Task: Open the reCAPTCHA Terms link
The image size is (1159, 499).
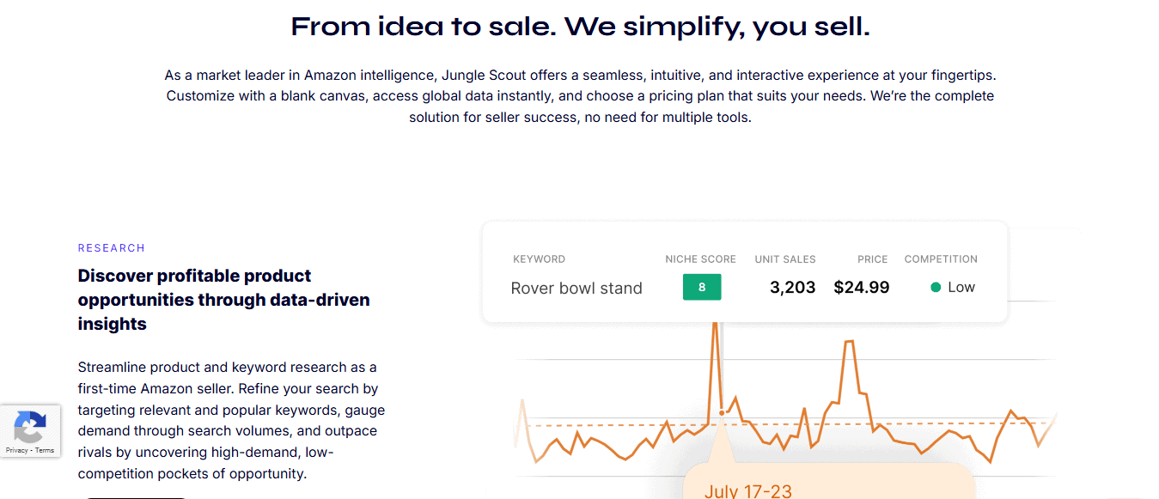Action: click(x=45, y=450)
